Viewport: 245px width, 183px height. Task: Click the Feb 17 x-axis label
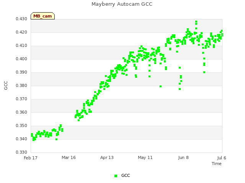coord(31,158)
